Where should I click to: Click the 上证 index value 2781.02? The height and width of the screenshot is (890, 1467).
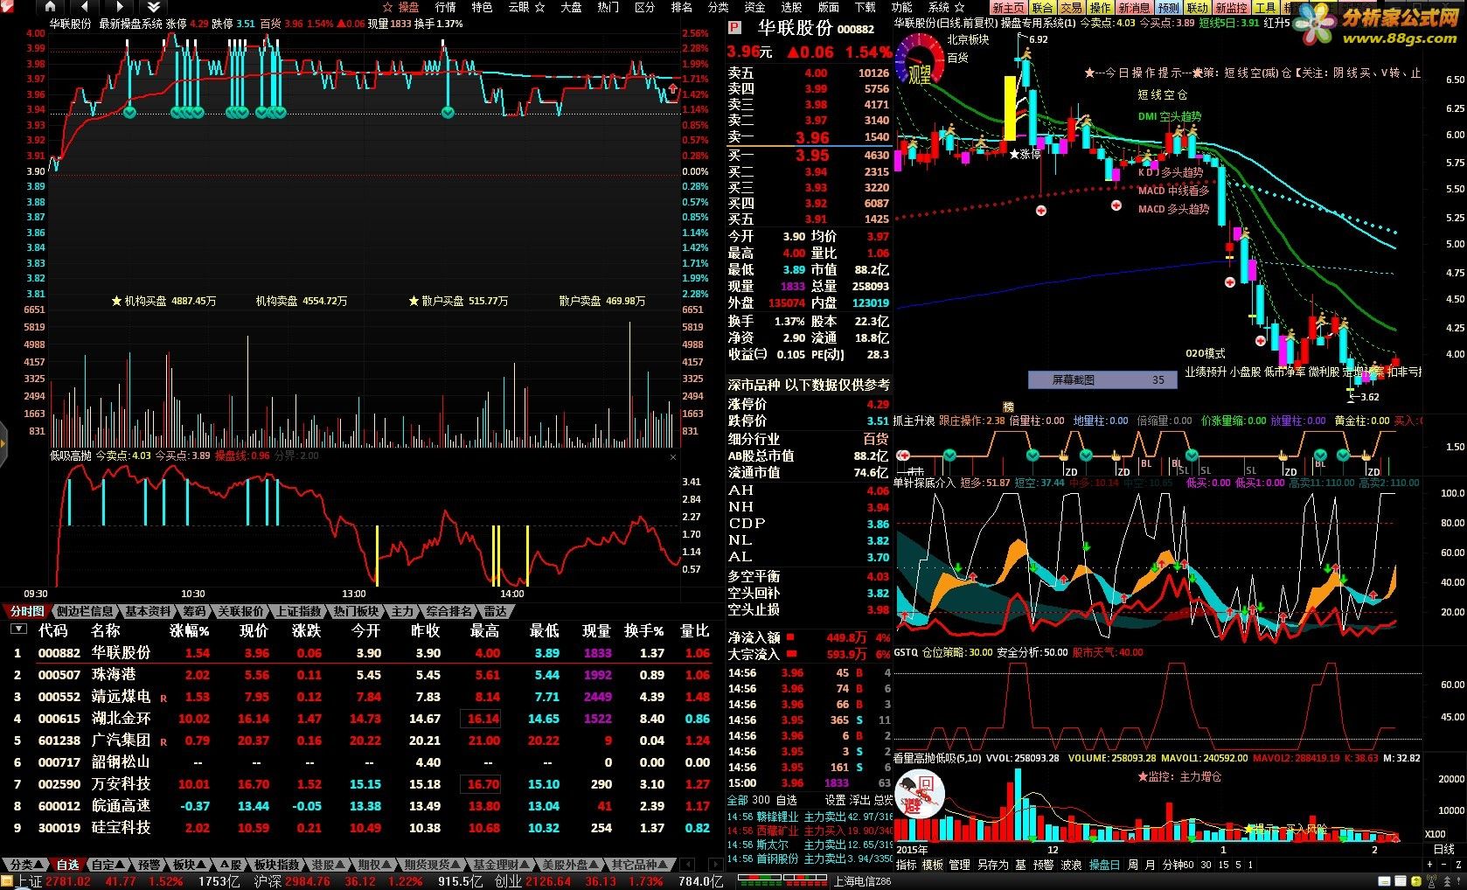[x=68, y=881]
